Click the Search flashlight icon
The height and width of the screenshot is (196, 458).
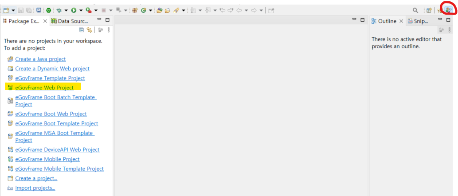click(176, 10)
